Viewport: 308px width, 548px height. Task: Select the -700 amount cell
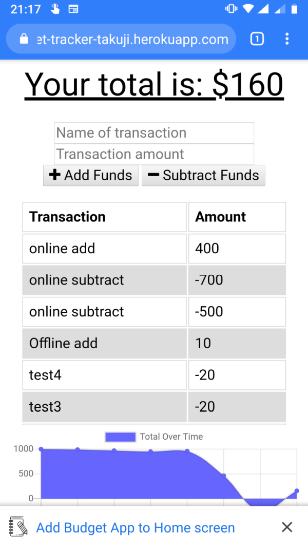click(237, 280)
